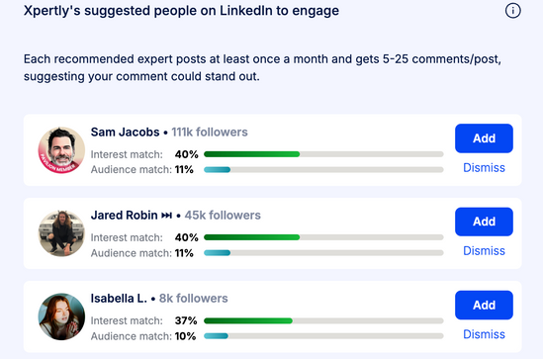
Task: Add Jared Robin to engage list
Action: [x=484, y=222]
